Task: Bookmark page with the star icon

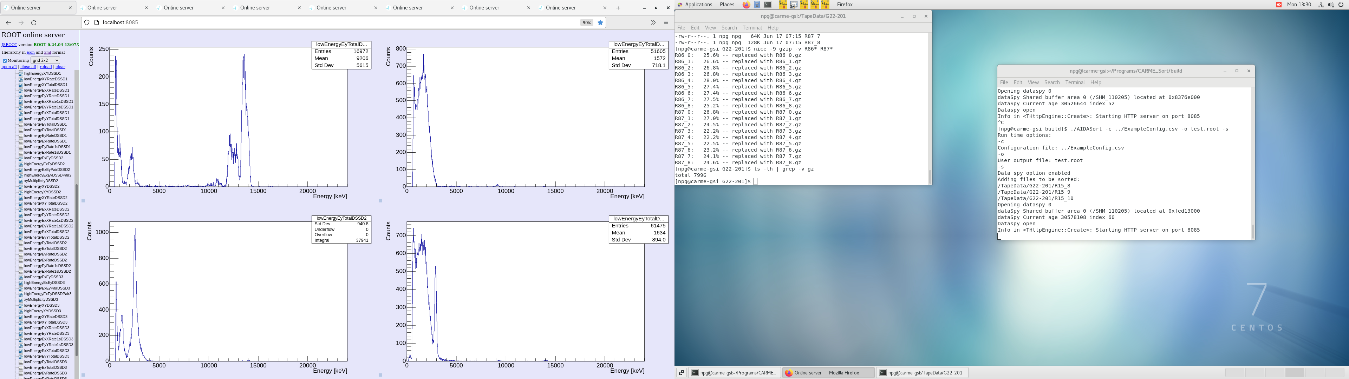Action: 601,22
